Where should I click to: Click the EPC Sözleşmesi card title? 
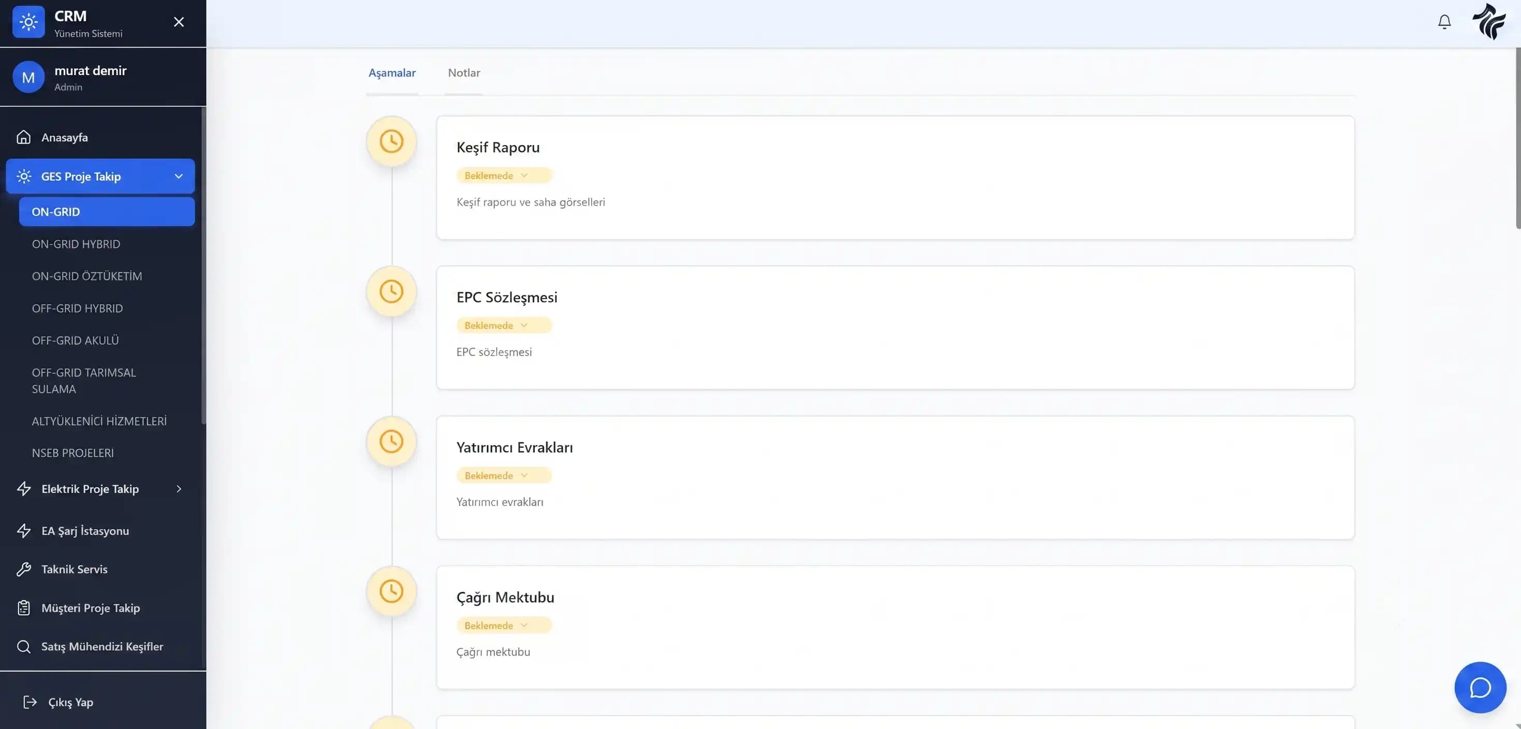point(507,297)
